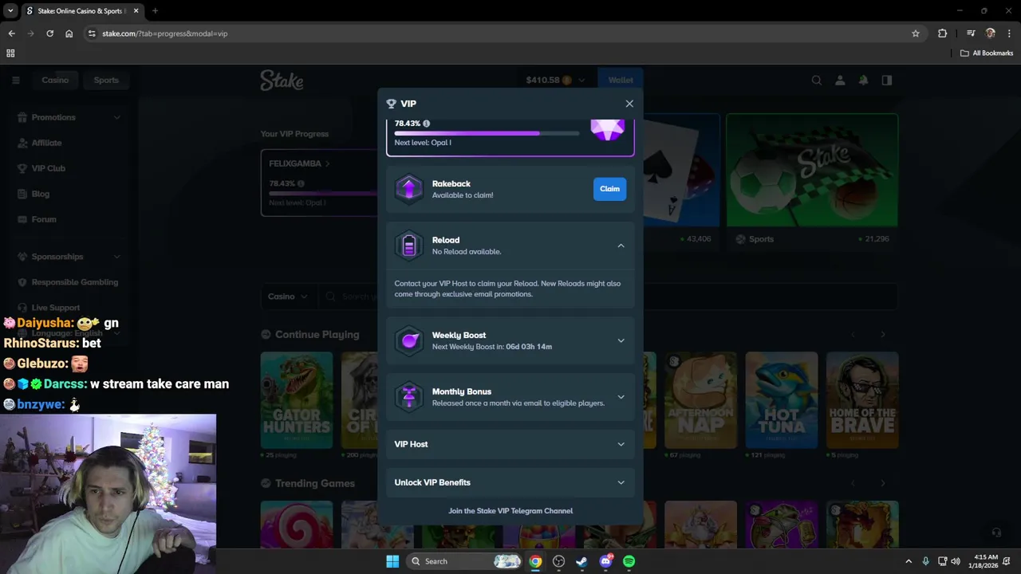
Task: Click the Reload battery icon
Action: pyautogui.click(x=409, y=246)
